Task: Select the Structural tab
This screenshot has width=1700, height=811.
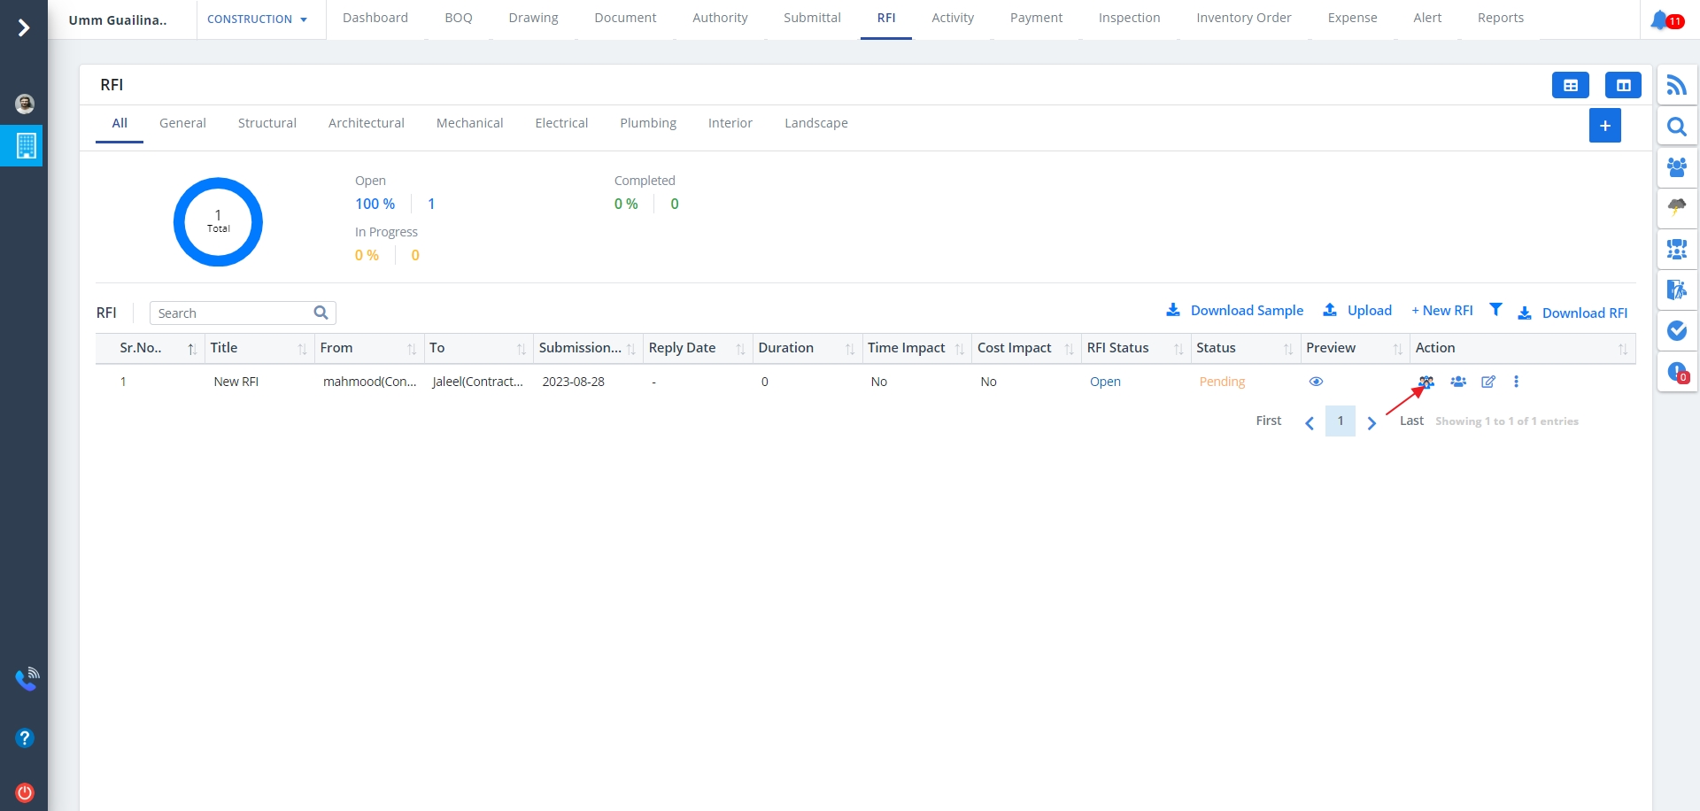Action: coord(267,123)
